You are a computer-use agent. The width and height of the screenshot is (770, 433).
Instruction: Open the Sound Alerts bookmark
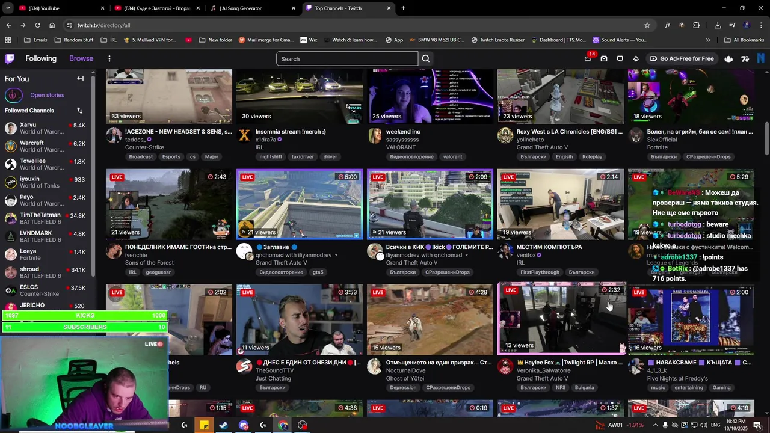pyautogui.click(x=620, y=40)
